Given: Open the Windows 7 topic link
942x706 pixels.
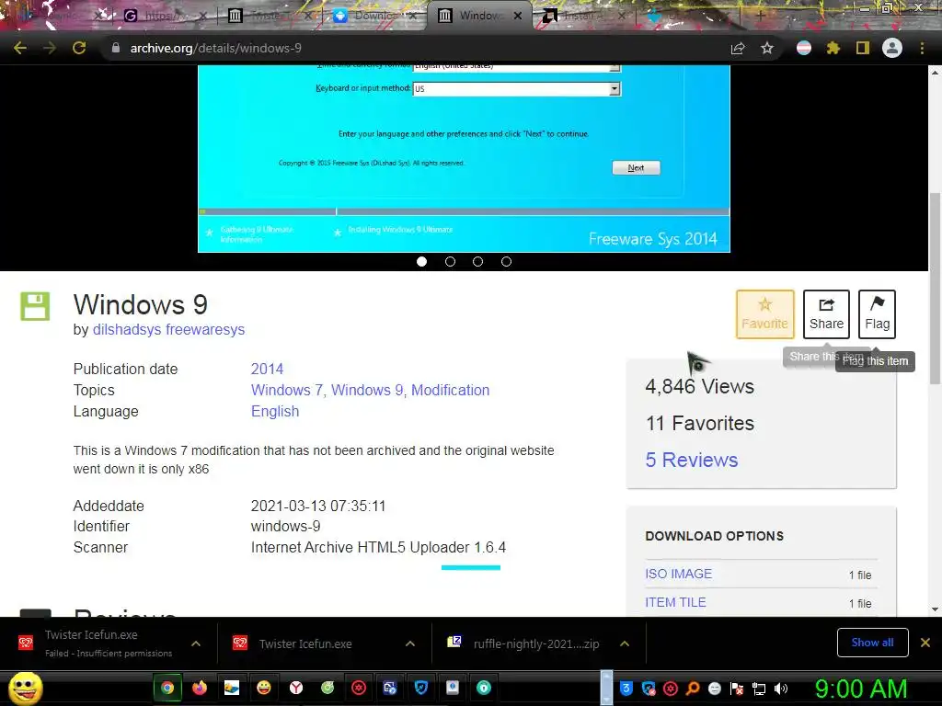Looking at the screenshot, I should click(x=287, y=390).
